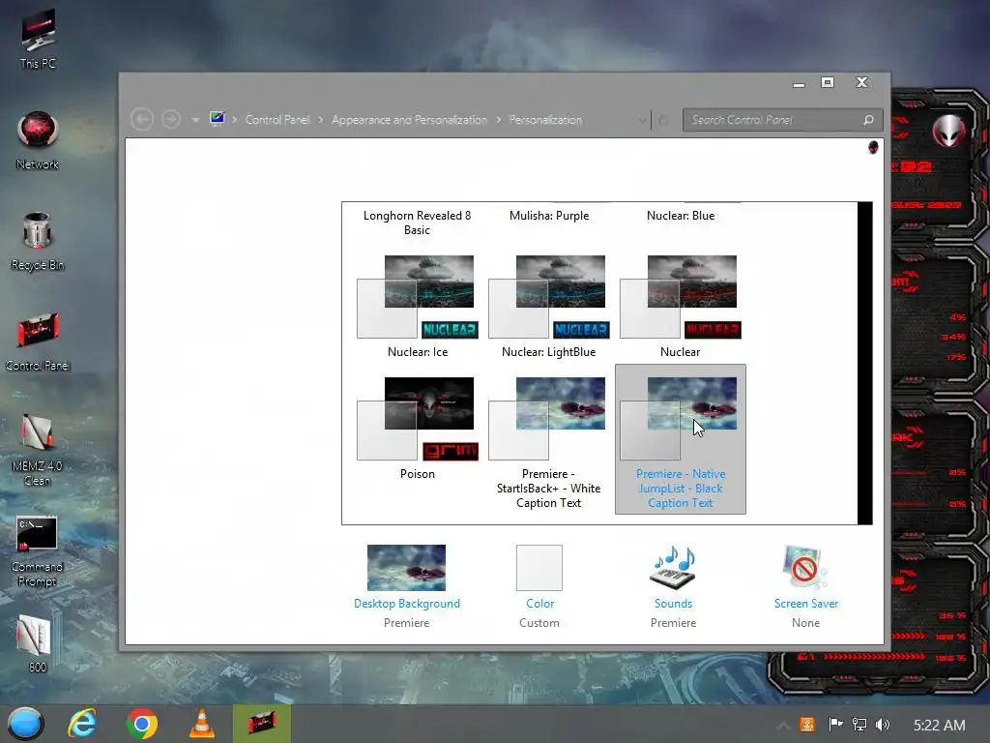Viewport: 990px width, 743px height.
Task: Click the Start orb button
Action: (25, 724)
